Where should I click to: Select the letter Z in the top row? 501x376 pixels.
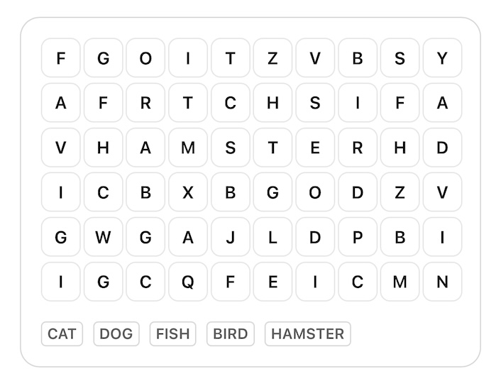coord(272,58)
